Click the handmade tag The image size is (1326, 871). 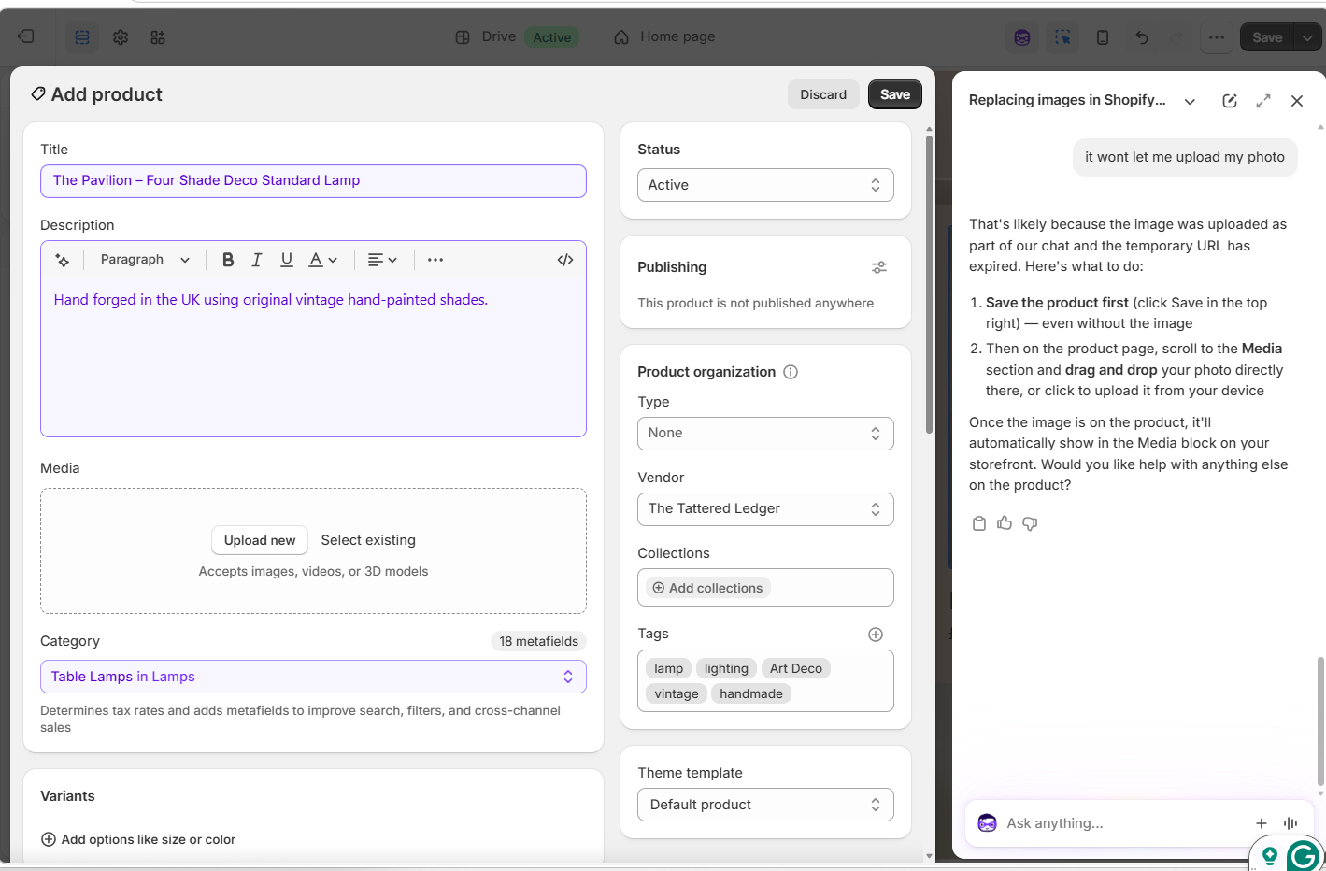click(751, 693)
